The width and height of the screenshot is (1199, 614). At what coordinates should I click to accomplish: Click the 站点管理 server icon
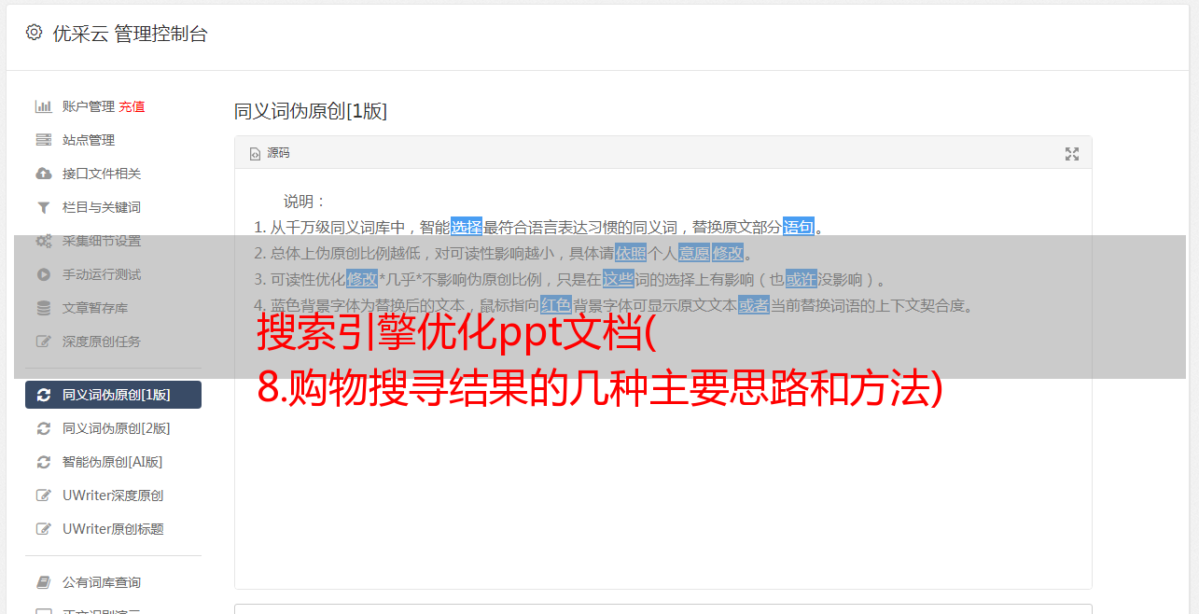(43, 140)
